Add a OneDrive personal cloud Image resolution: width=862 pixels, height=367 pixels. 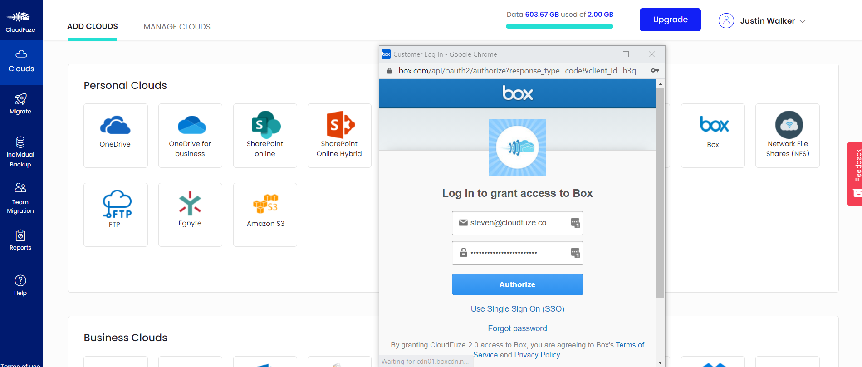tap(116, 136)
